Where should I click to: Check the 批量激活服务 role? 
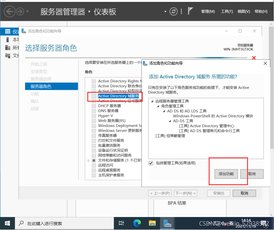coord(94,146)
